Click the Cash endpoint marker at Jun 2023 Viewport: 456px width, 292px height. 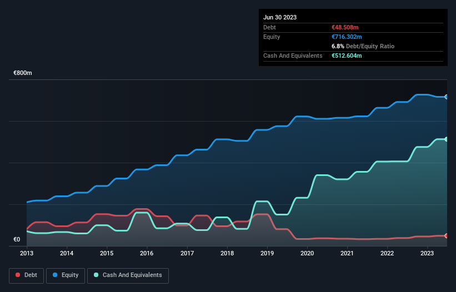(x=447, y=139)
